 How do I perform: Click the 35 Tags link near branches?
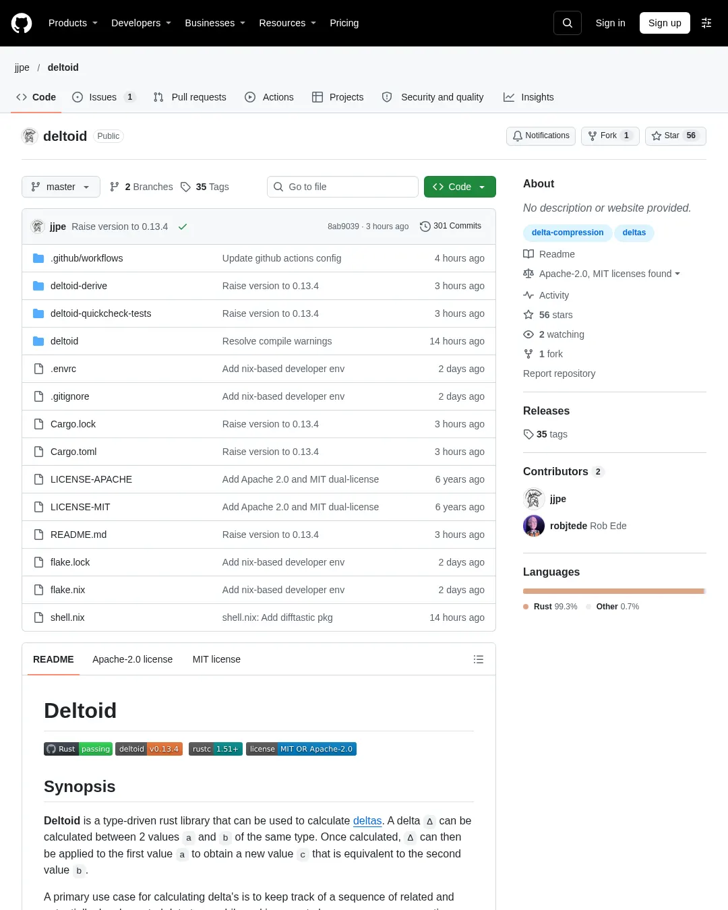pyautogui.click(x=205, y=187)
